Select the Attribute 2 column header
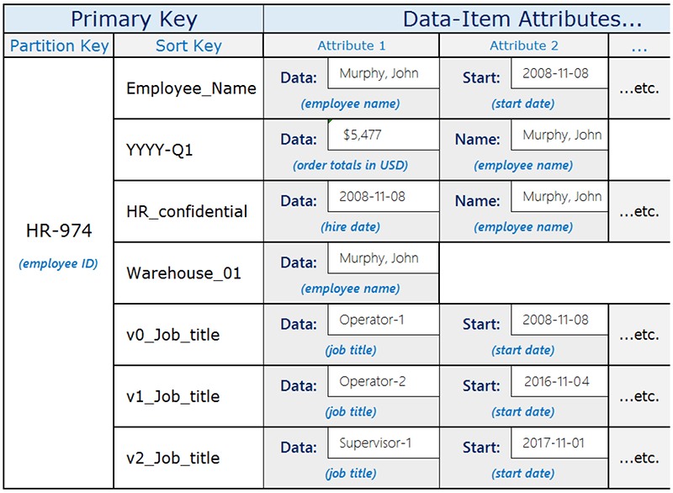The height and width of the screenshot is (493, 673). click(x=523, y=45)
